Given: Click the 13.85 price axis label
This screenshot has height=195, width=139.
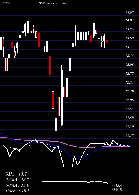Looking at the screenshot, I should [130, 29].
